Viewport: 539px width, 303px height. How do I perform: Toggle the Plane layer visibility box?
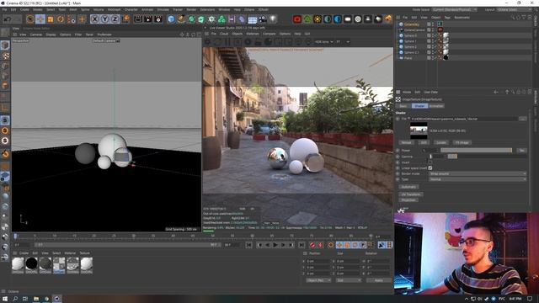click(x=429, y=58)
